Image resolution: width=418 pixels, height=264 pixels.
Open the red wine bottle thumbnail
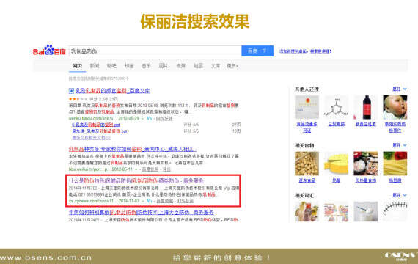[x=366, y=107]
